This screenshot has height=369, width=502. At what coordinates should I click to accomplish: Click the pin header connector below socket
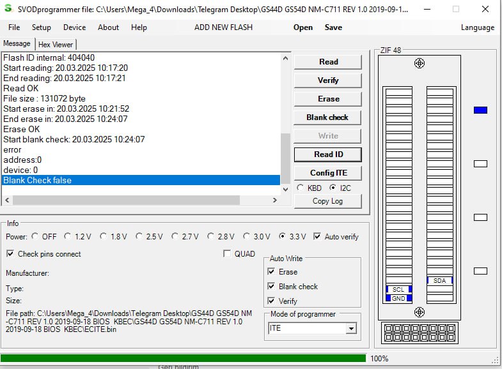point(419,333)
